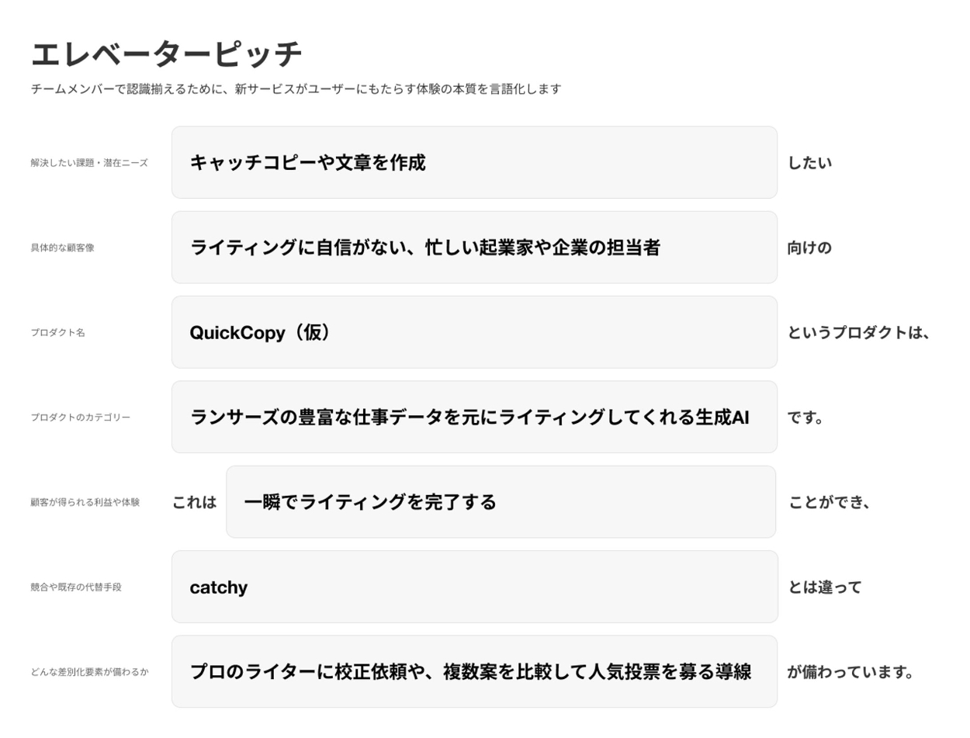Click the QuickCopy（仮） product name field

[473, 332]
